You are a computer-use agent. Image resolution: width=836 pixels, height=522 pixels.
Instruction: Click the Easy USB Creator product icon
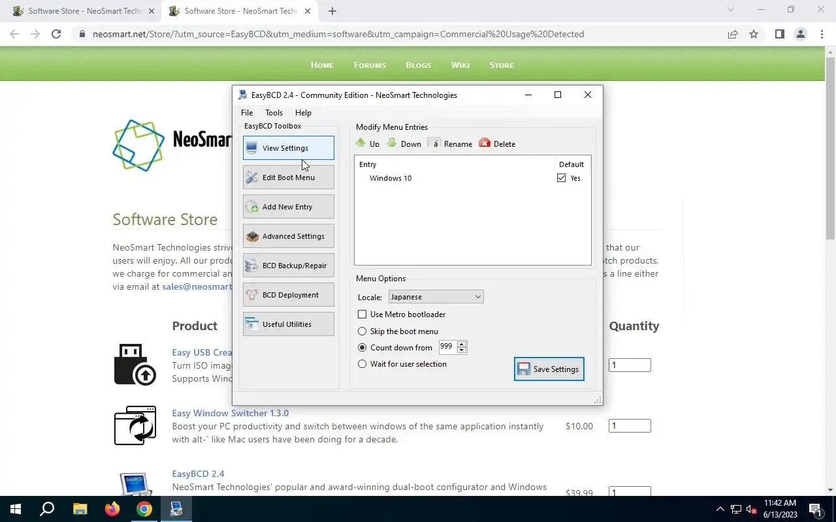[x=135, y=364]
